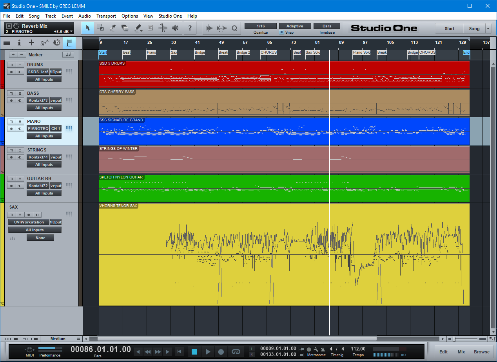This screenshot has height=362, width=497.
Task: Show automation with the curve icon
Action: coord(44,43)
